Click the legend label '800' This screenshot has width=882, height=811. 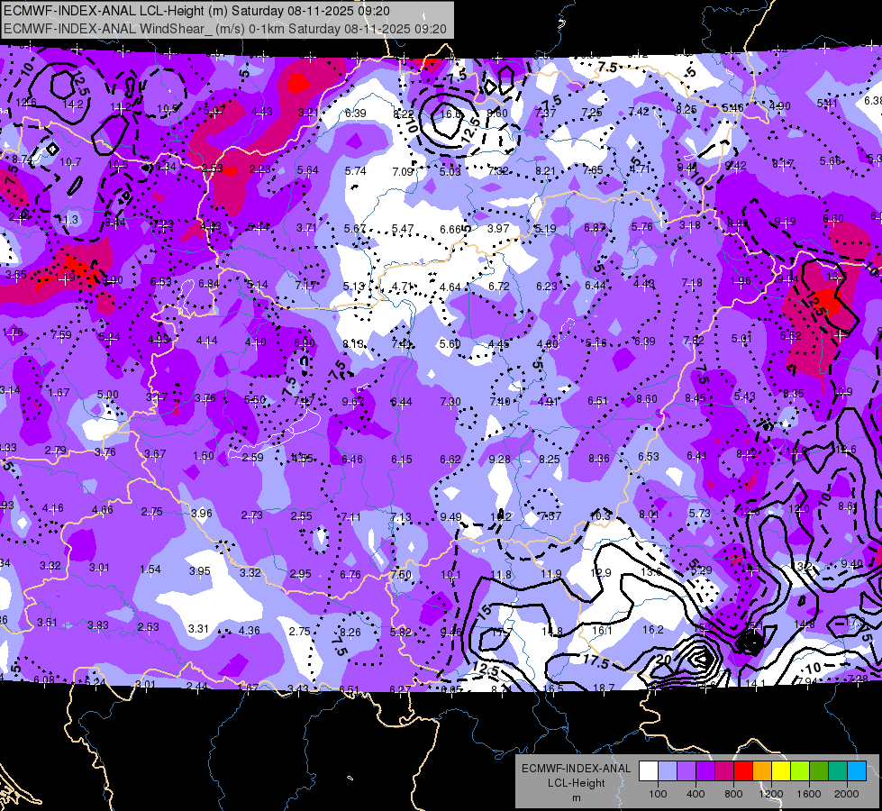pyautogui.click(x=733, y=794)
